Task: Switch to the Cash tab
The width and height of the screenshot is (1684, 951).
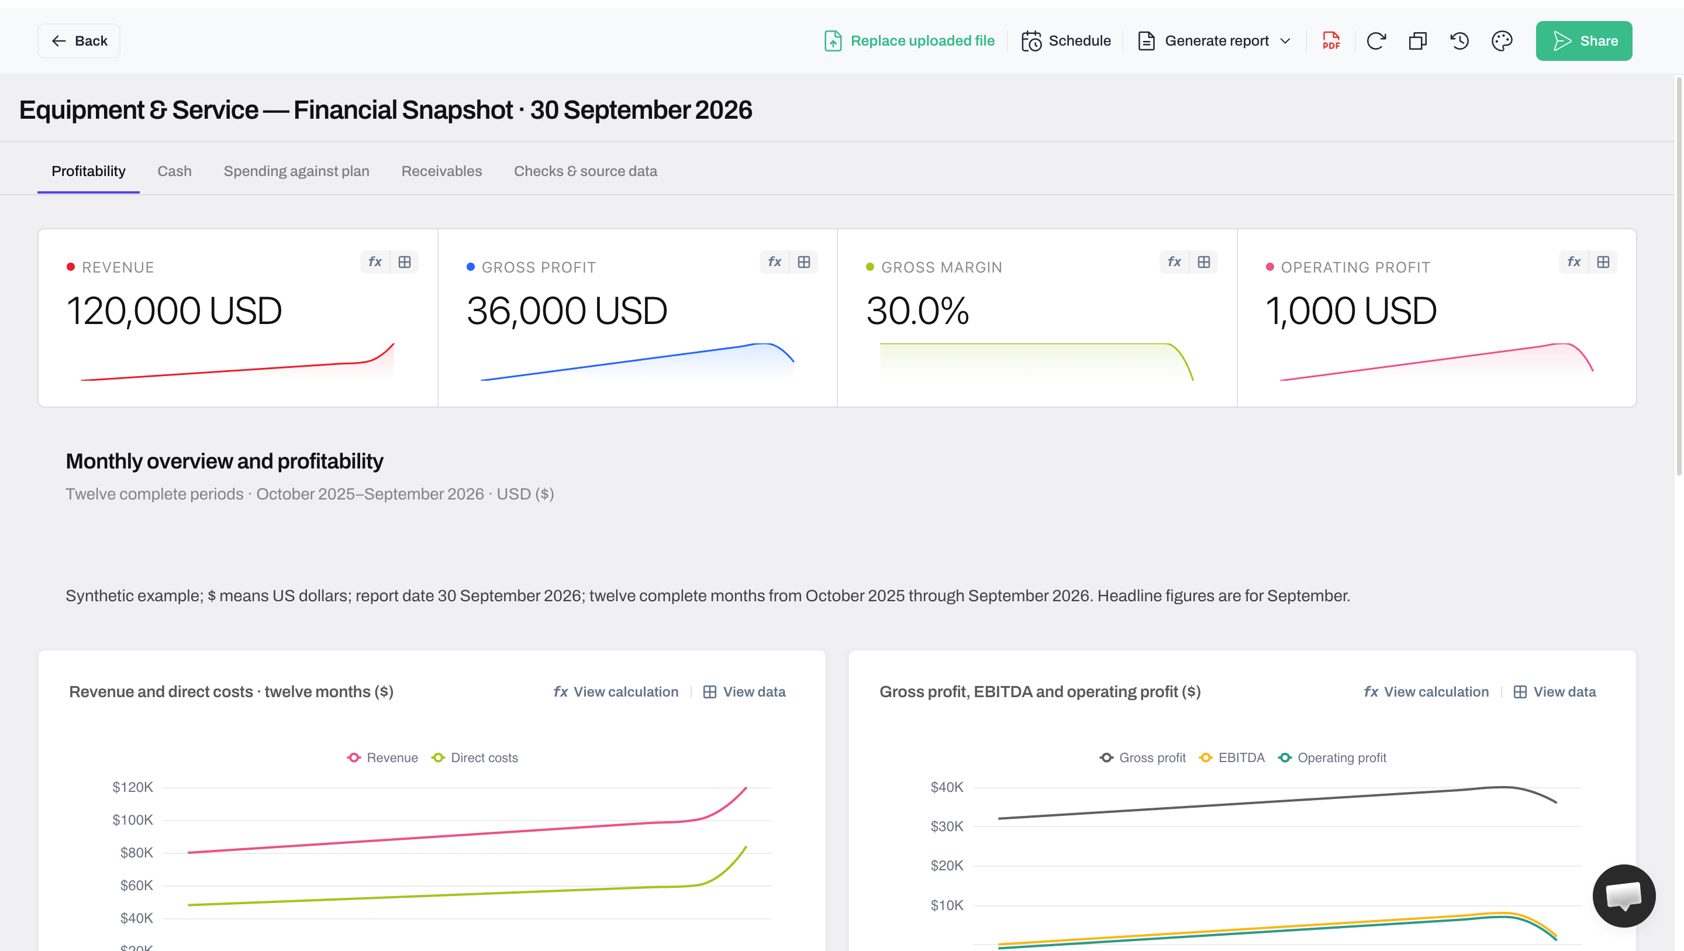Action: coord(174,171)
